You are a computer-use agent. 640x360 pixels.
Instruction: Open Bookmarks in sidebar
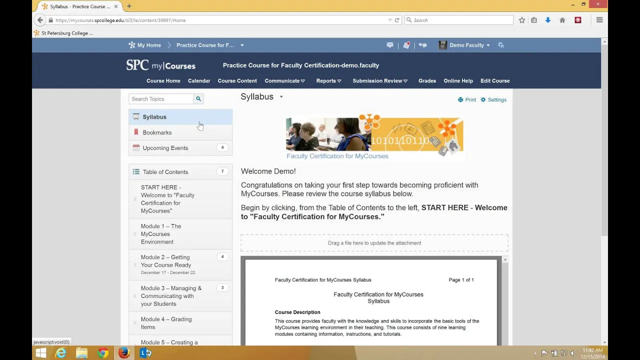tap(180, 132)
